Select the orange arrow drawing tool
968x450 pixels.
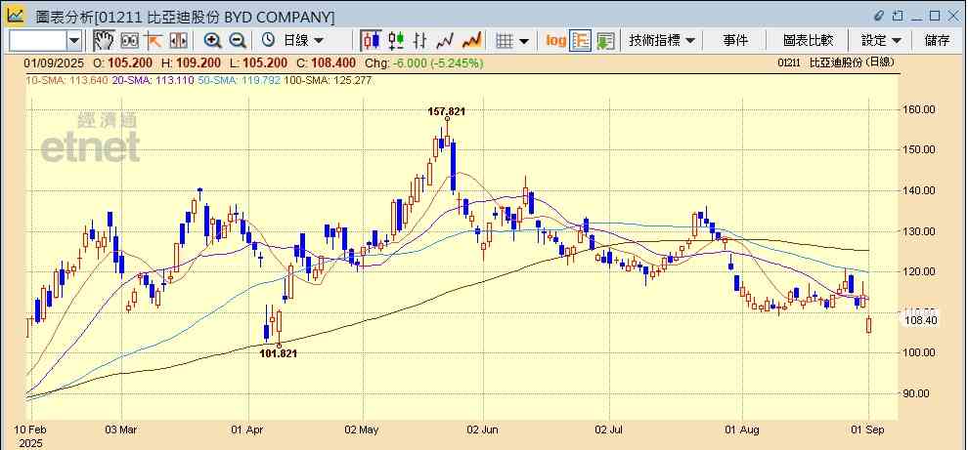154,41
